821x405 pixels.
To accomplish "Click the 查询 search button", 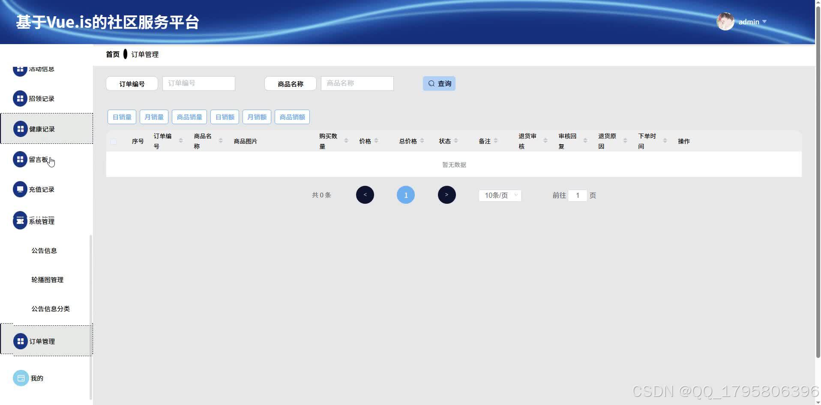I will pos(439,83).
